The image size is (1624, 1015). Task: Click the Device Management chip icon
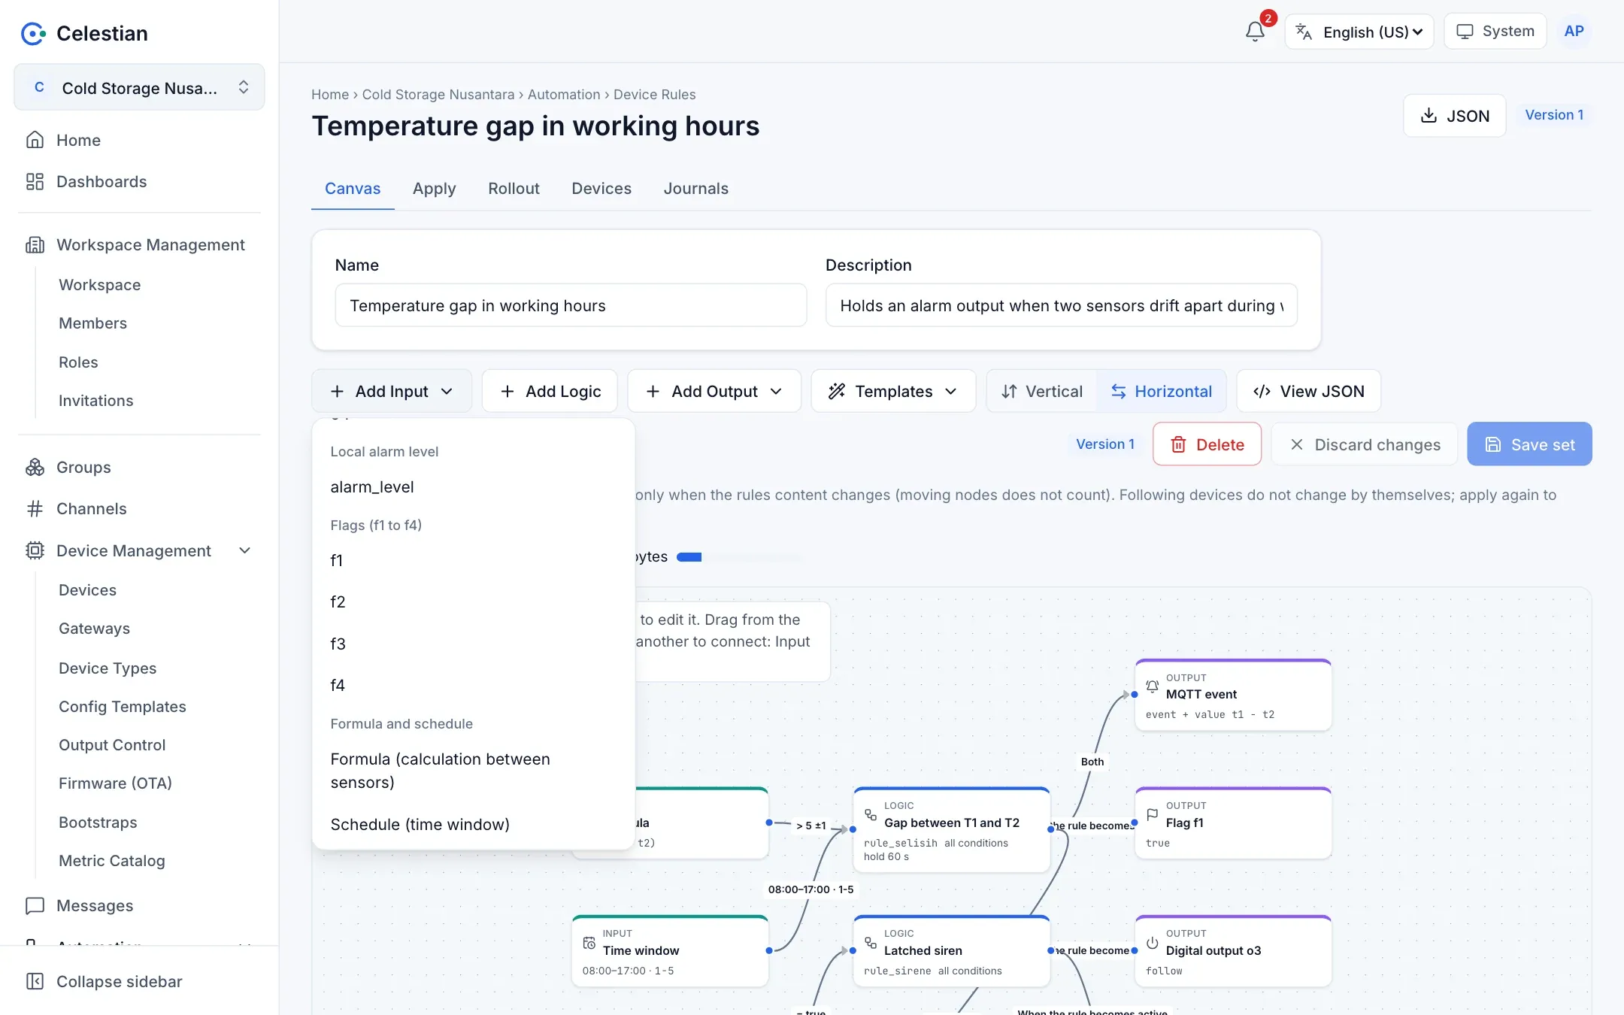pos(35,550)
